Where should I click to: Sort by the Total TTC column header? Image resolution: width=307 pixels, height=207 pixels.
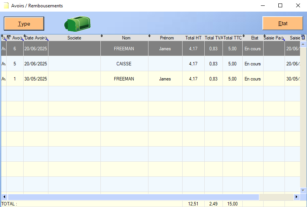232,38
